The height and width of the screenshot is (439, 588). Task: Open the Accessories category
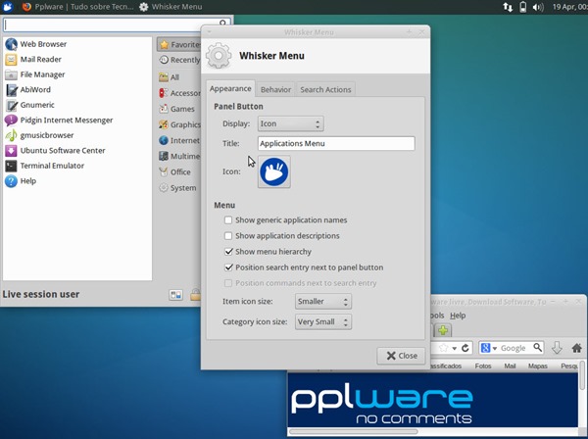[x=179, y=93]
